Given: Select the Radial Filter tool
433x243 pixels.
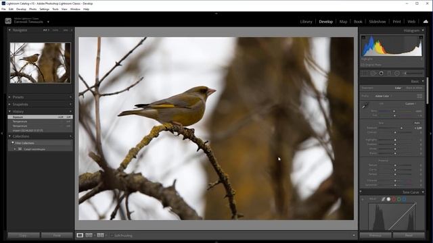Looking at the screenshot, I should click(397, 74).
